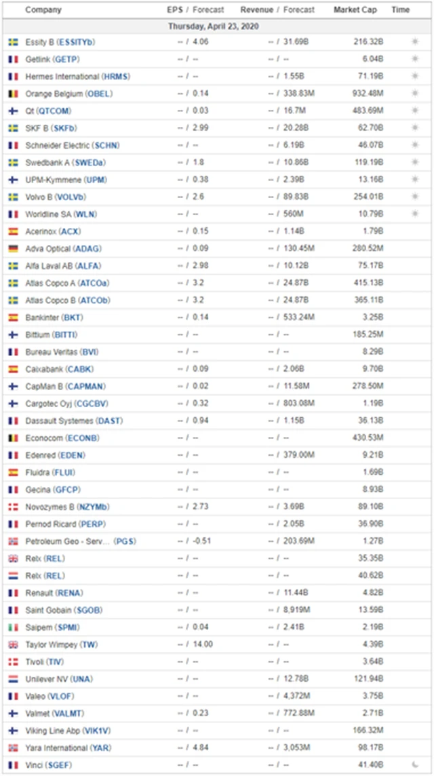Click the sun icon in the Essity B row
The image size is (434, 776).
[415, 42]
